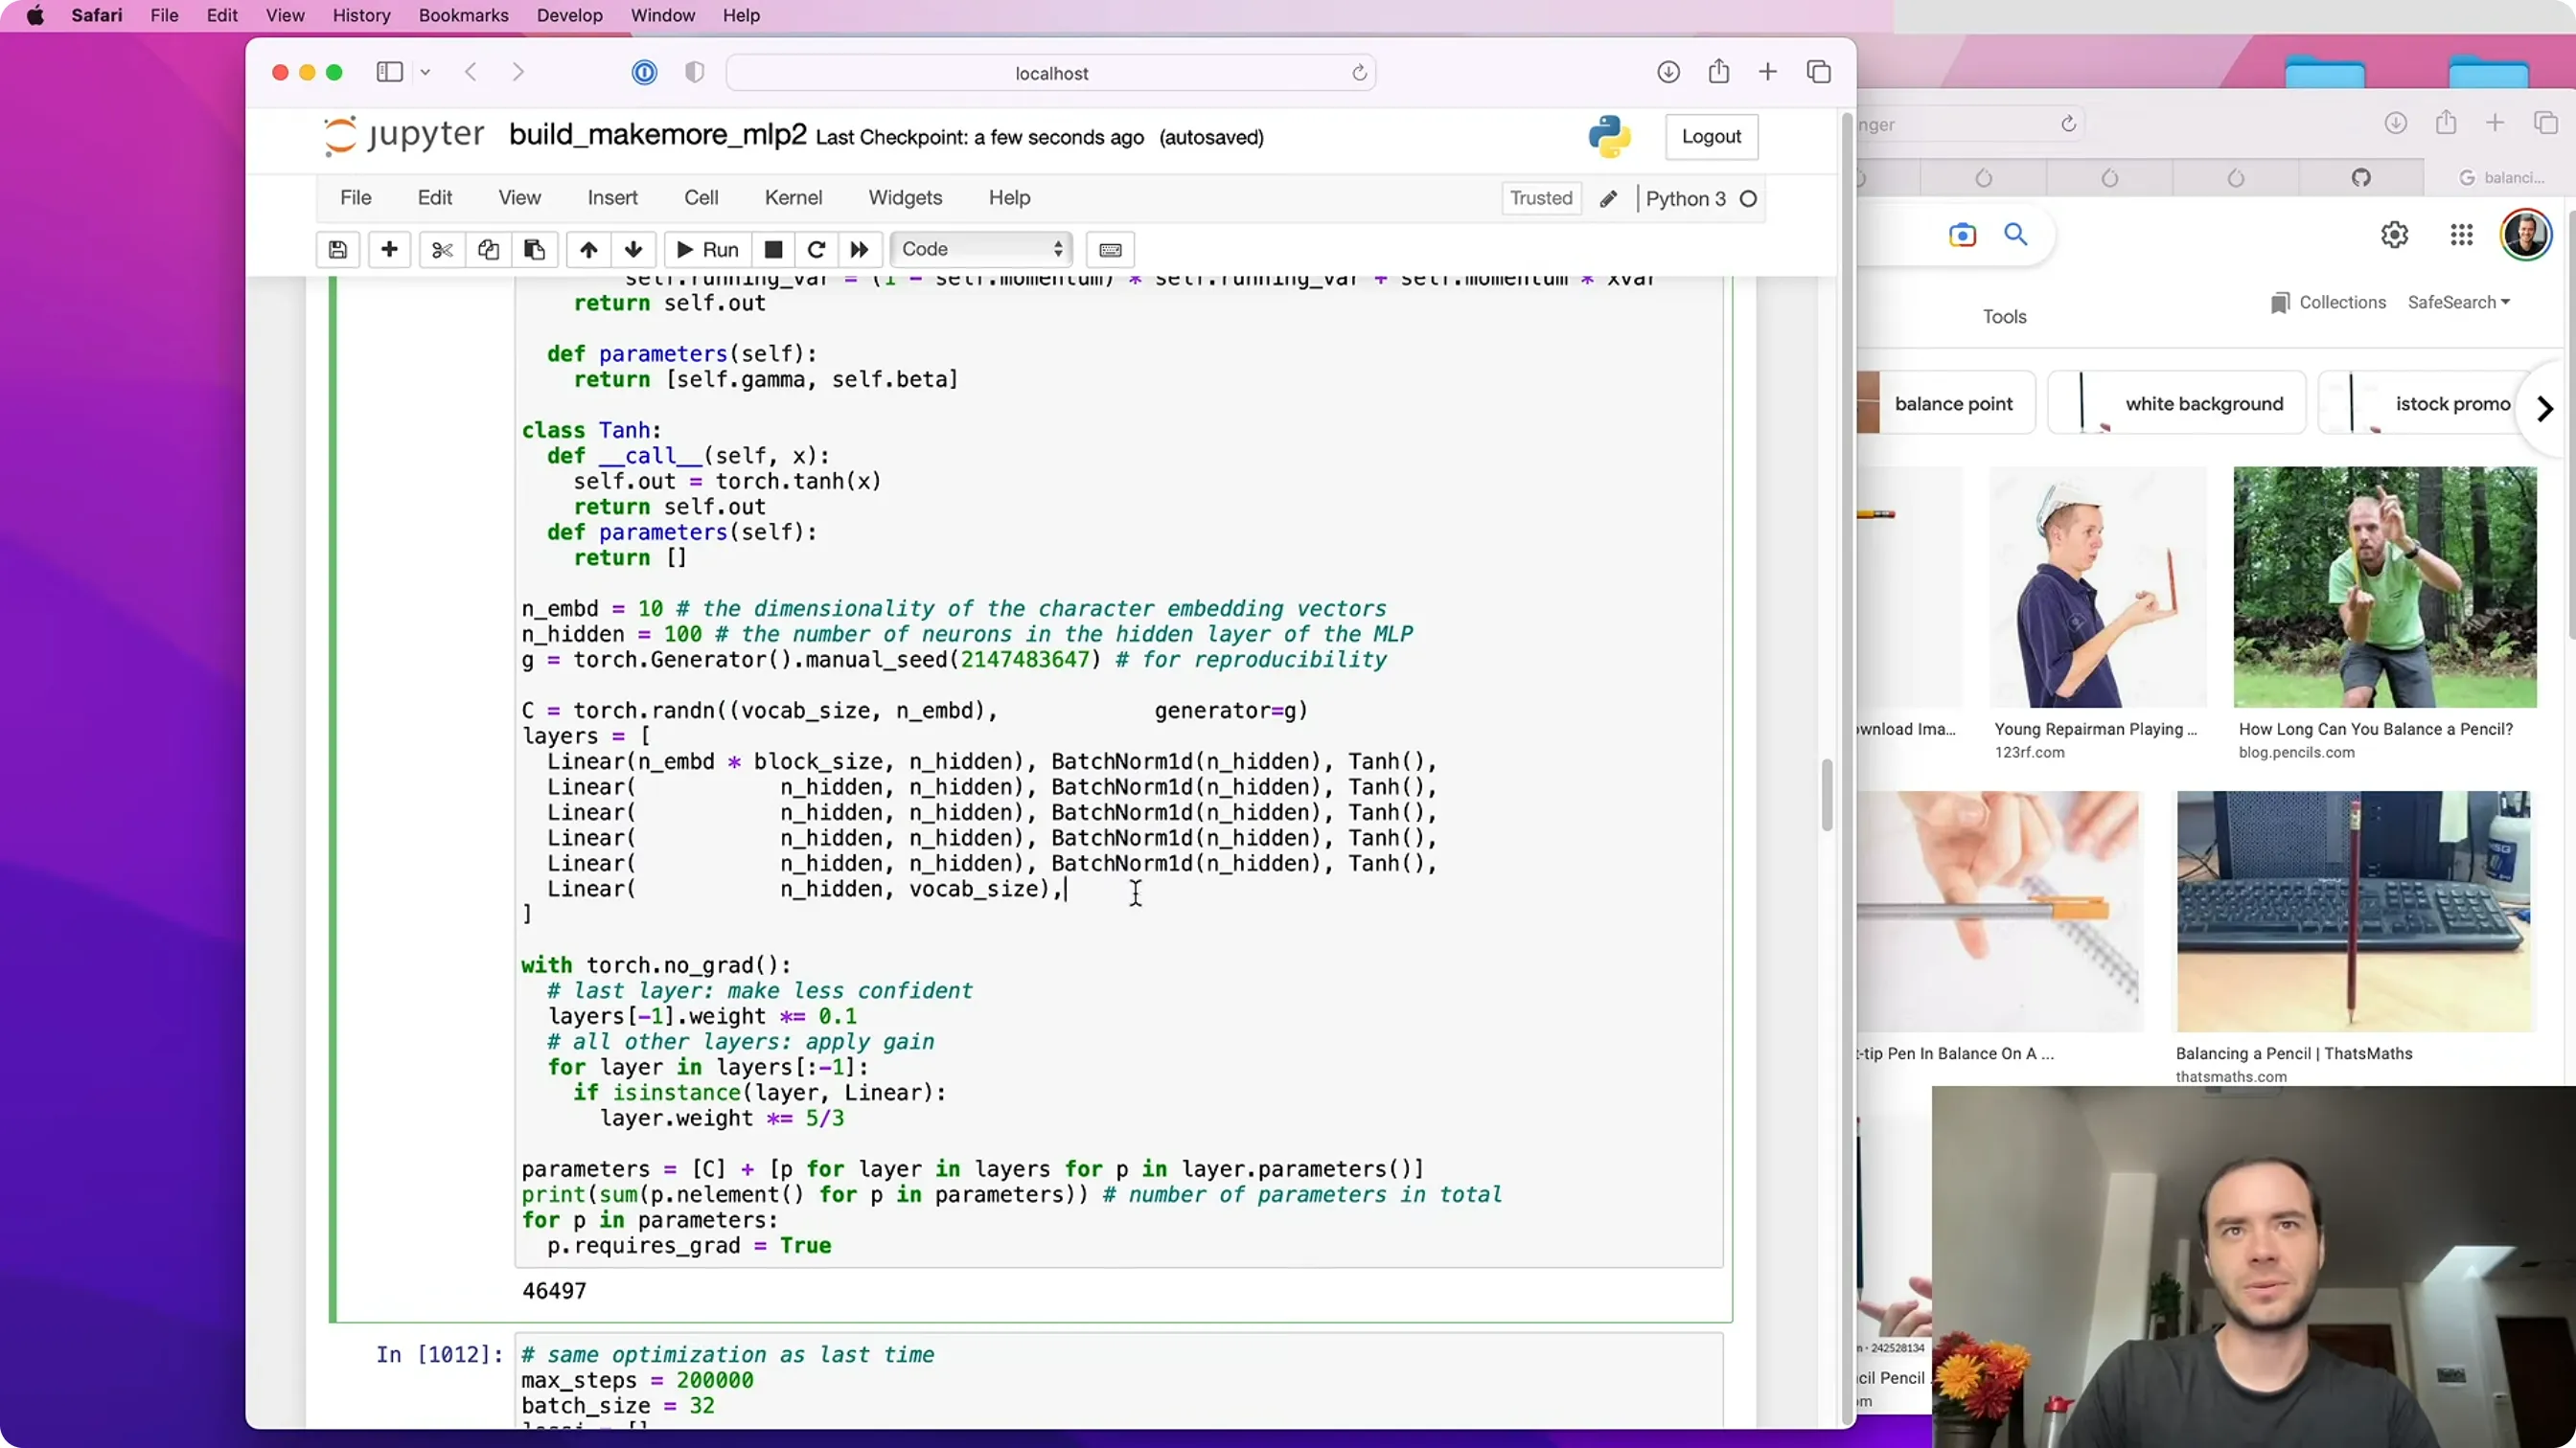Restart the kernel with circular arrow icon
This screenshot has width=2576, height=1448.
(816, 250)
